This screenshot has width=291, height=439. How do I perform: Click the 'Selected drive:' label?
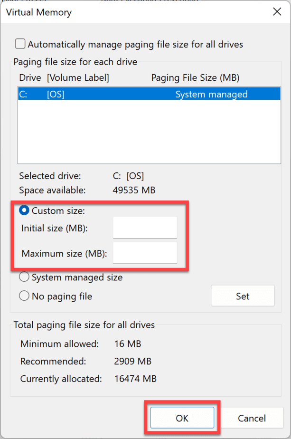pos(50,176)
